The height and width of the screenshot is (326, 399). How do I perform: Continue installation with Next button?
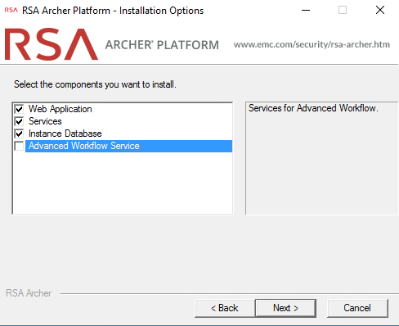(285, 308)
